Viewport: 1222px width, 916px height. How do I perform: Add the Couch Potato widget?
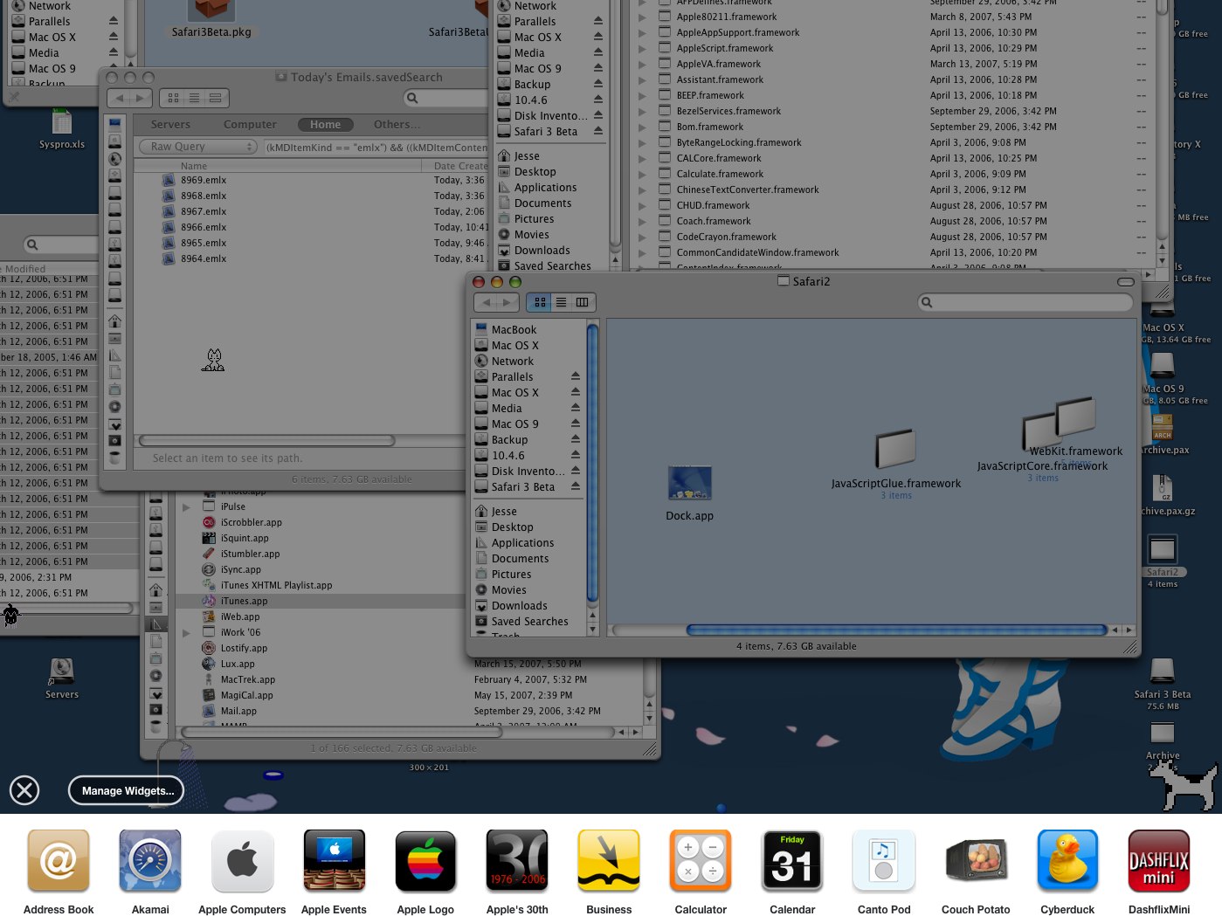point(976,861)
